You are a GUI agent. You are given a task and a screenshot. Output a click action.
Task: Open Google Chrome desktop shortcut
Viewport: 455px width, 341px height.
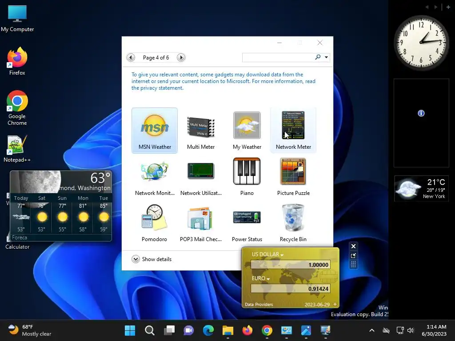[17, 108]
